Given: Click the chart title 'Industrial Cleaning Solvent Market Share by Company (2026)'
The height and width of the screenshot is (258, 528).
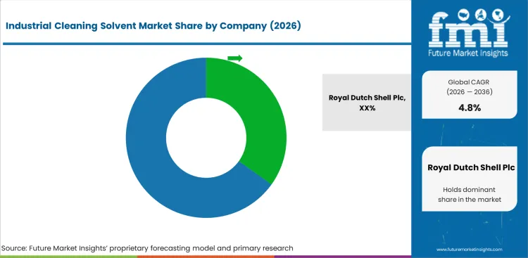Looking at the screenshot, I should [153, 26].
